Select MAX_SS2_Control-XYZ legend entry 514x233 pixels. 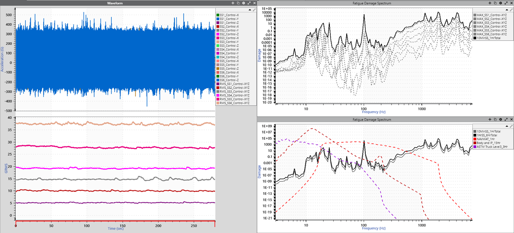(x=490, y=19)
